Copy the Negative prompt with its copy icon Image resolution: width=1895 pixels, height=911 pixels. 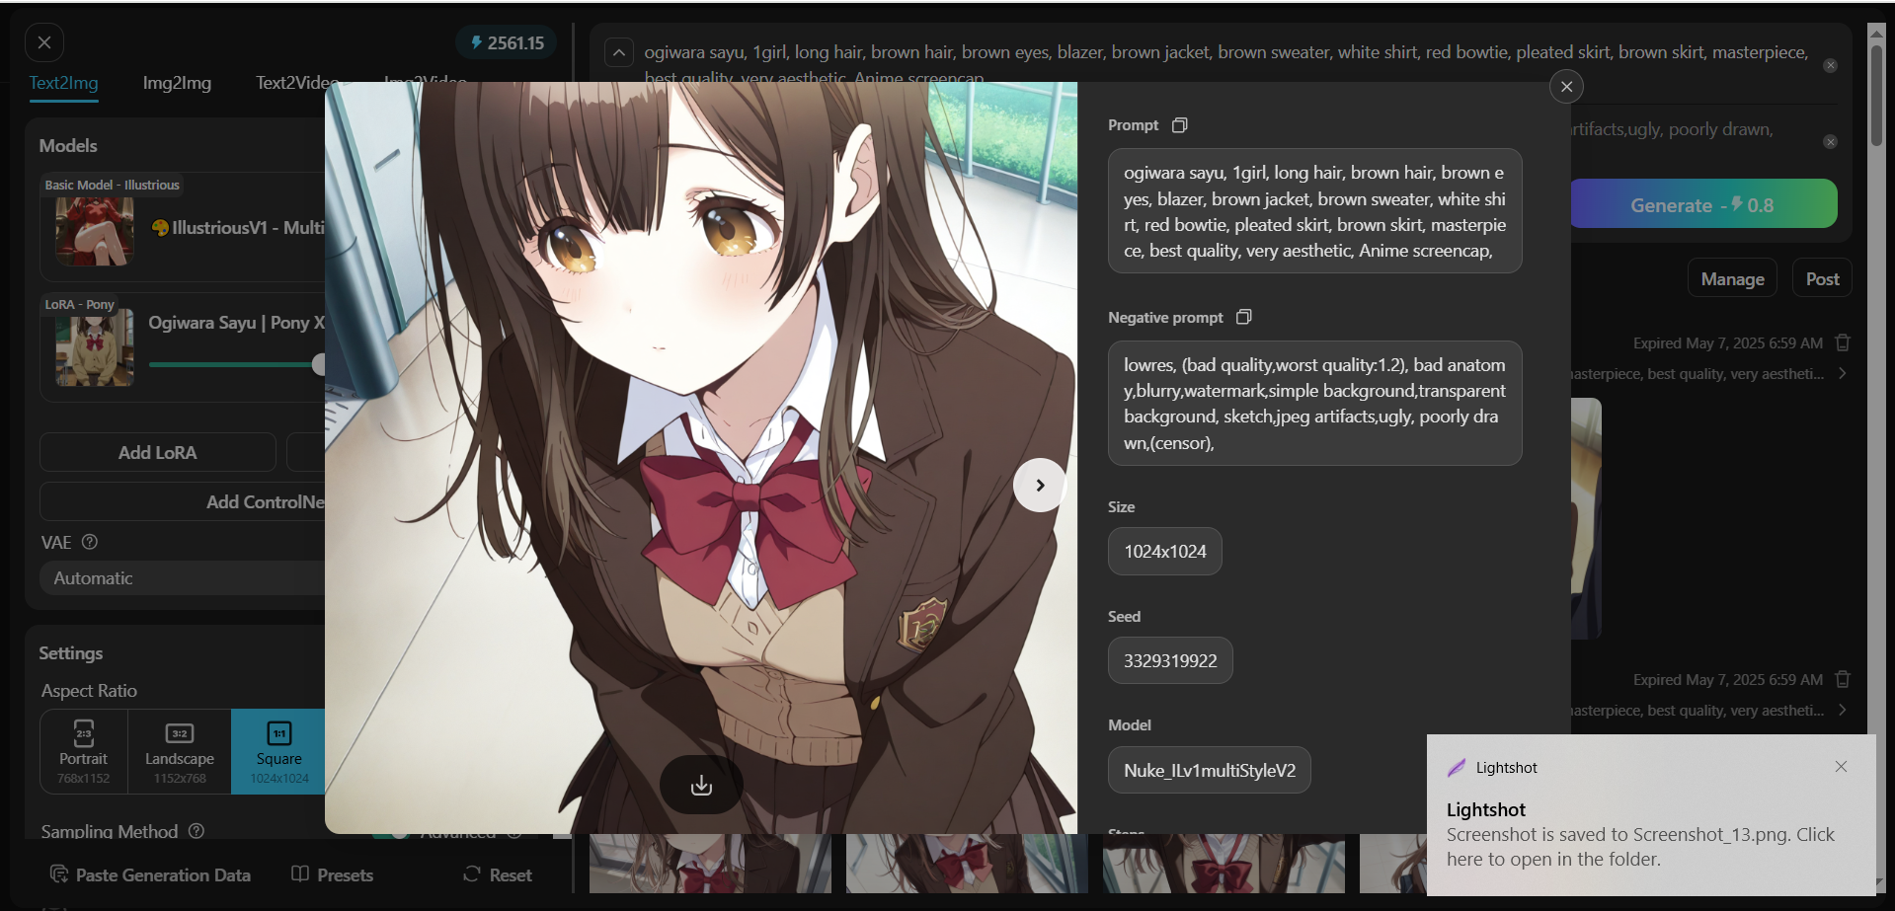click(x=1244, y=317)
